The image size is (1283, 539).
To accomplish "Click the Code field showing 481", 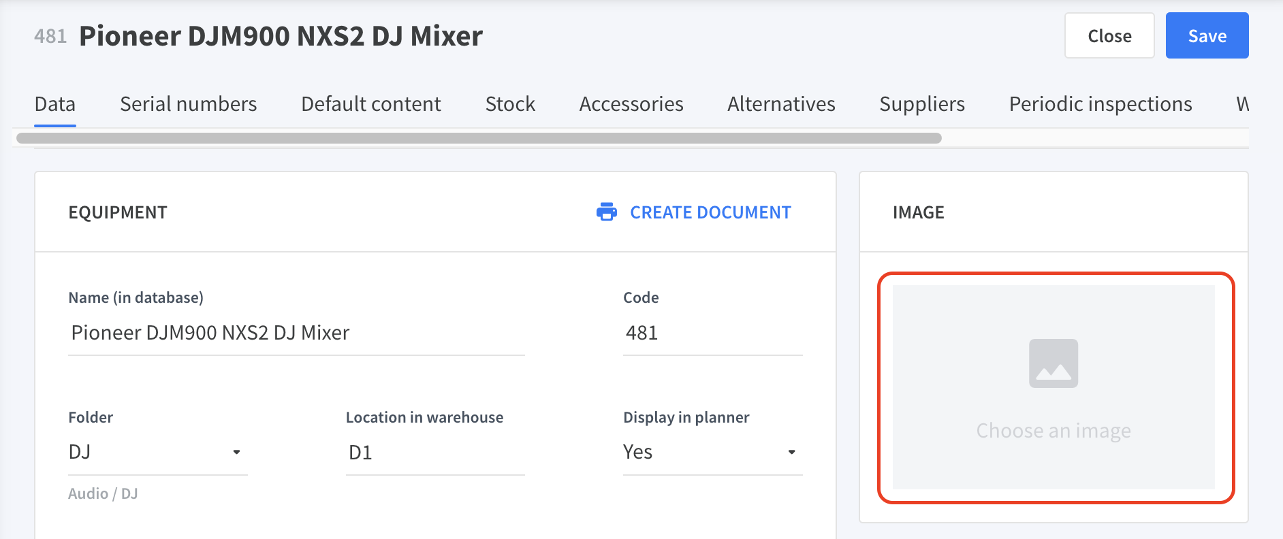I will [712, 333].
